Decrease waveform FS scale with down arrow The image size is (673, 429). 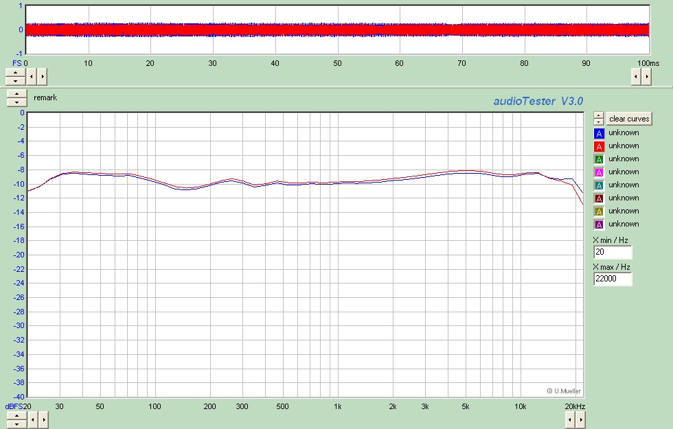coord(16,80)
